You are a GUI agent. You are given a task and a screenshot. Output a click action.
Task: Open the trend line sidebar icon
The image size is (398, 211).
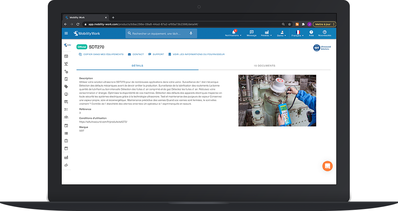[66, 165]
